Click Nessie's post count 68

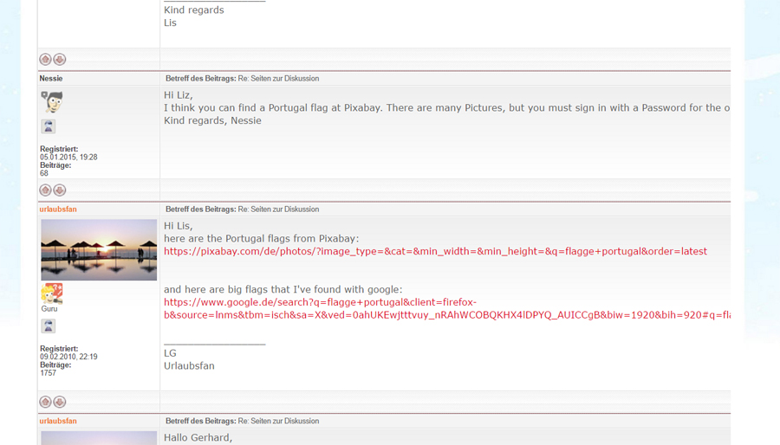pyautogui.click(x=44, y=173)
